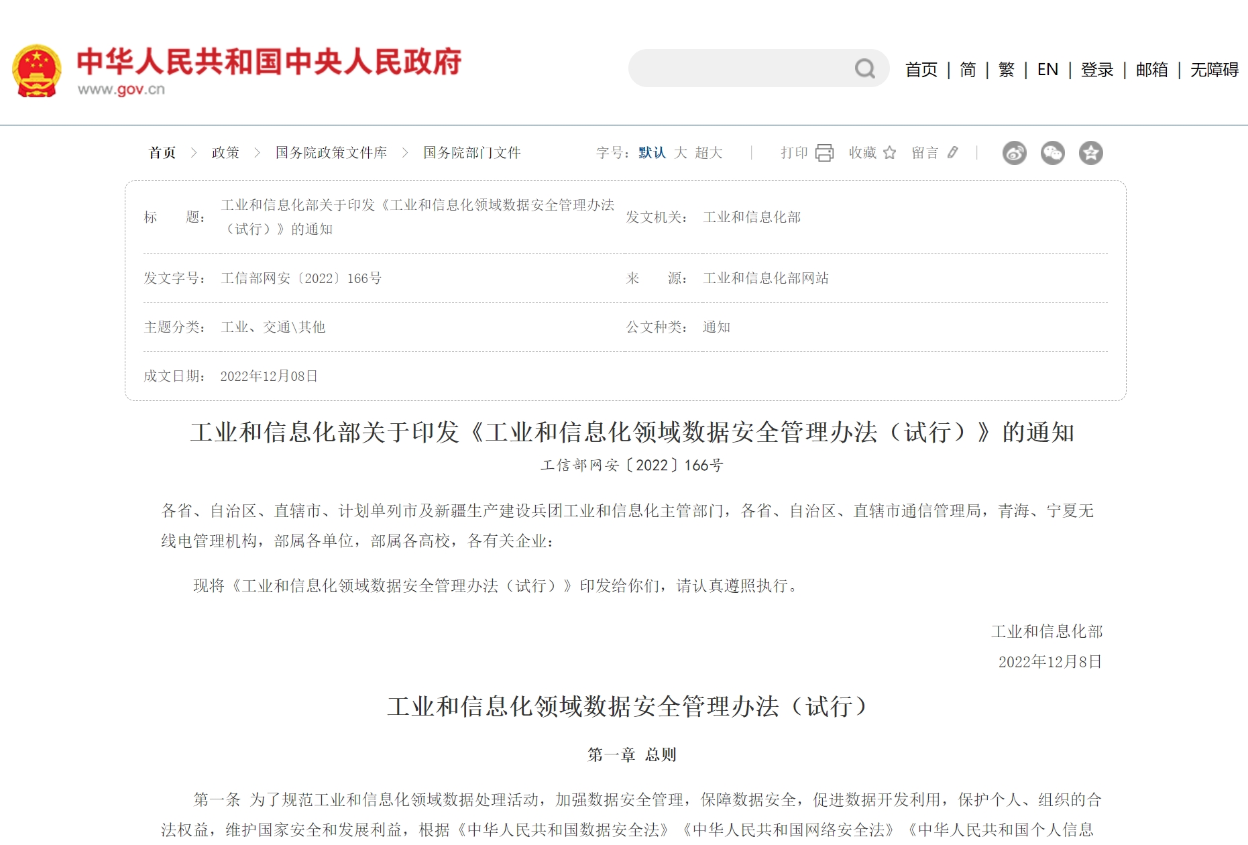The height and width of the screenshot is (845, 1248).
Task: Switch to English with EN link
Action: coord(1047,70)
